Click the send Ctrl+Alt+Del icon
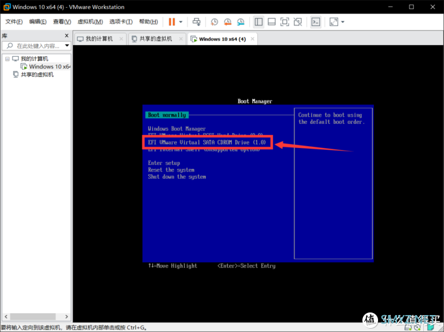 point(197,22)
